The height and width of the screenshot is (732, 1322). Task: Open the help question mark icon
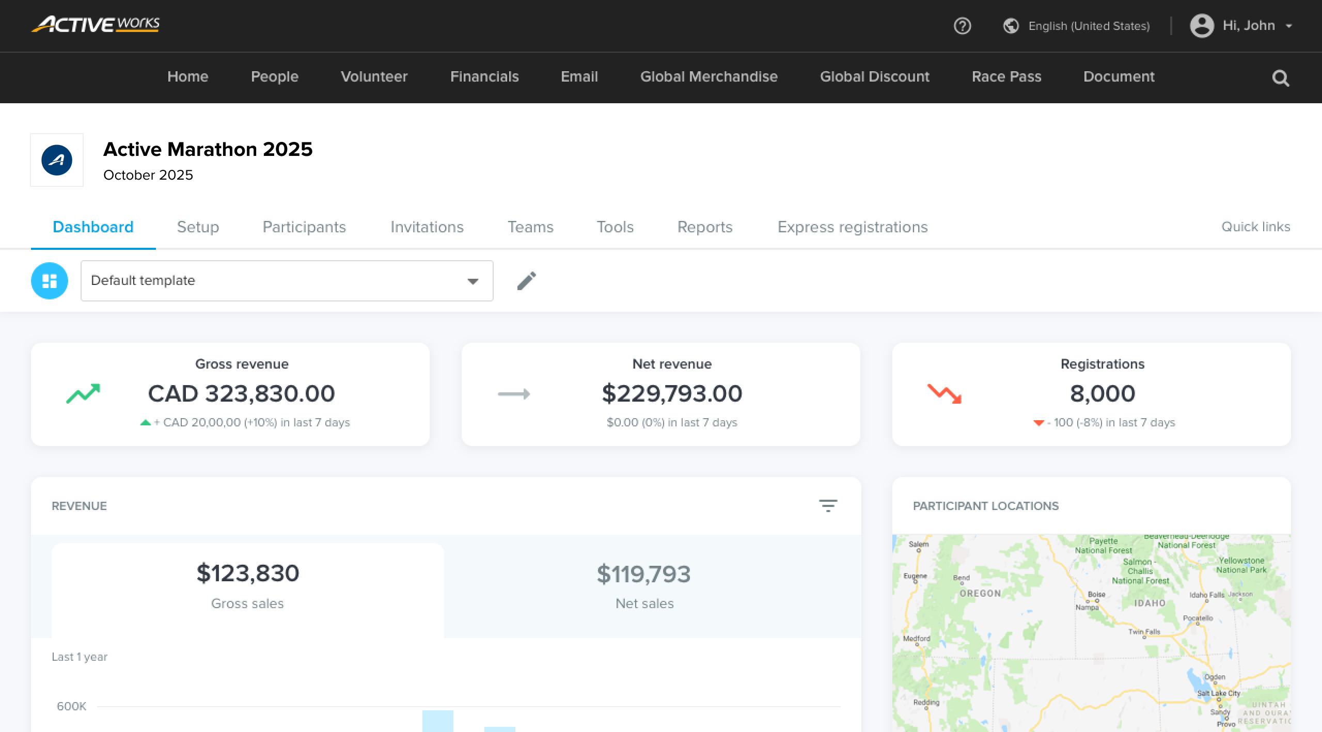click(962, 26)
